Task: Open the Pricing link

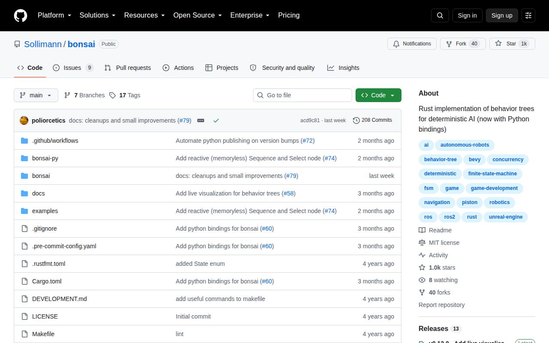Action: pos(289,15)
